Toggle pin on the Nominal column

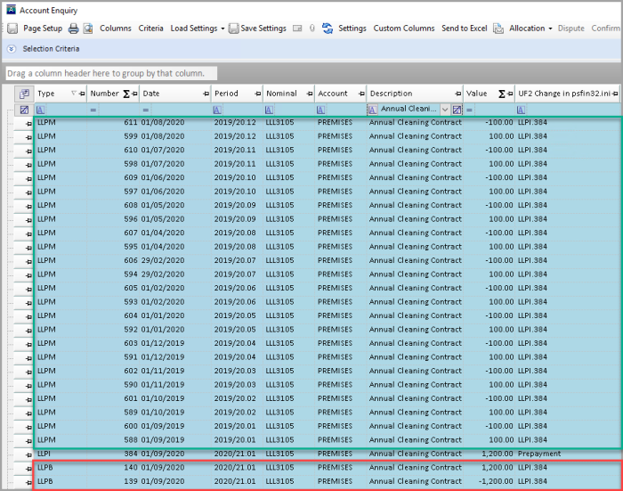click(x=309, y=94)
